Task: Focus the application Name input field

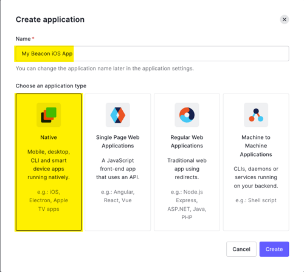Action: [153, 53]
